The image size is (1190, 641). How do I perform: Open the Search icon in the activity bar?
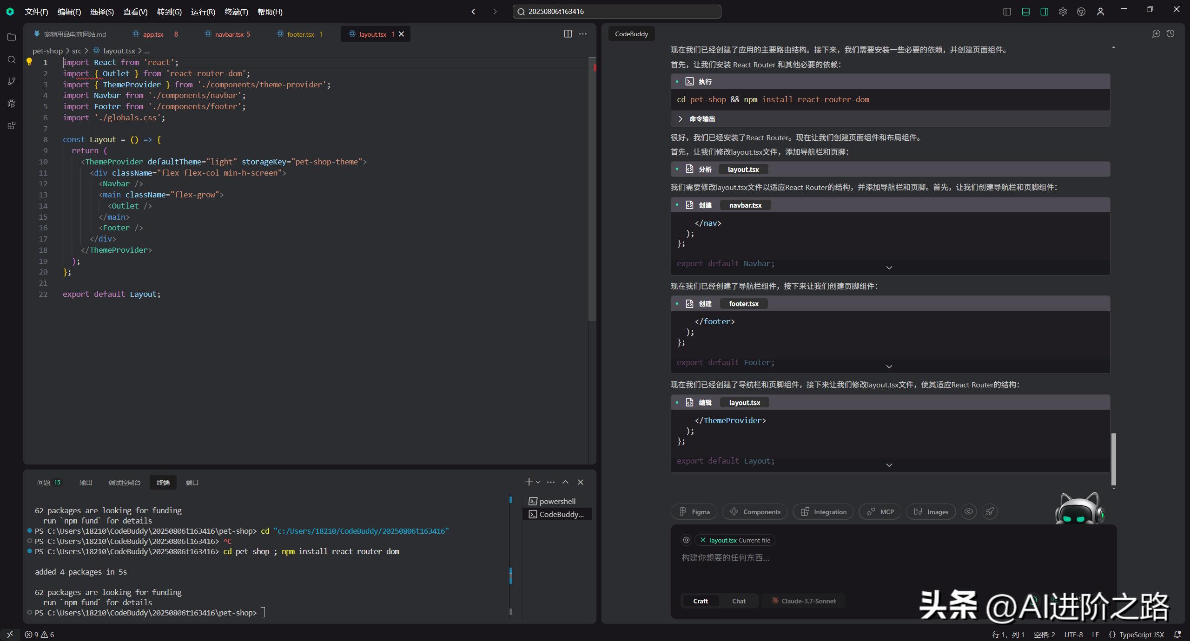(x=12, y=59)
